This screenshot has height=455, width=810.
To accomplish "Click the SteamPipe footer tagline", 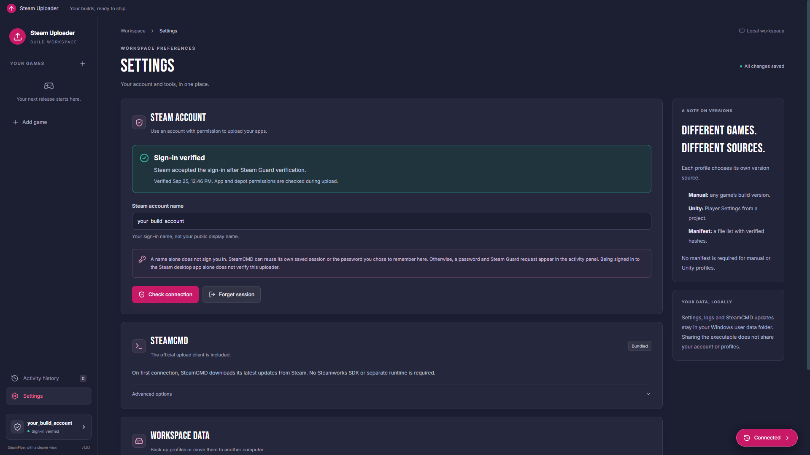I will (32, 447).
